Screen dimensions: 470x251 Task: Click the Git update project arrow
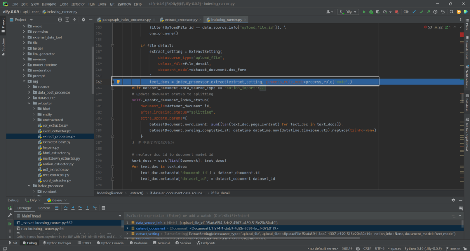click(414, 12)
